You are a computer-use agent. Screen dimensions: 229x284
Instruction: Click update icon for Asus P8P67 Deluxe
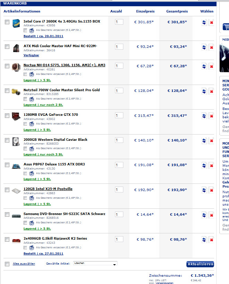click(204, 165)
